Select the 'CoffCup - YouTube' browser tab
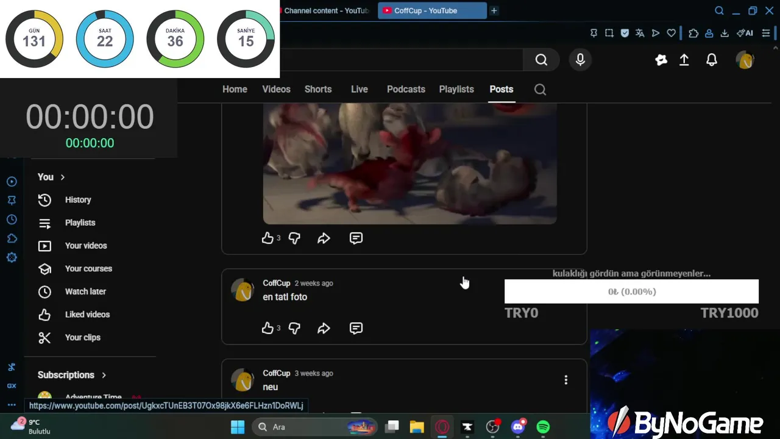This screenshot has height=439, width=780. click(431, 10)
